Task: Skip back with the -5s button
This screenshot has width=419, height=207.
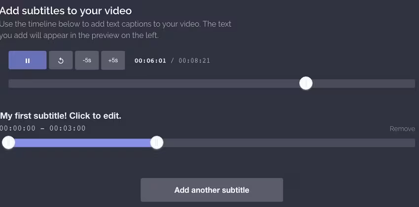Action: coord(87,61)
